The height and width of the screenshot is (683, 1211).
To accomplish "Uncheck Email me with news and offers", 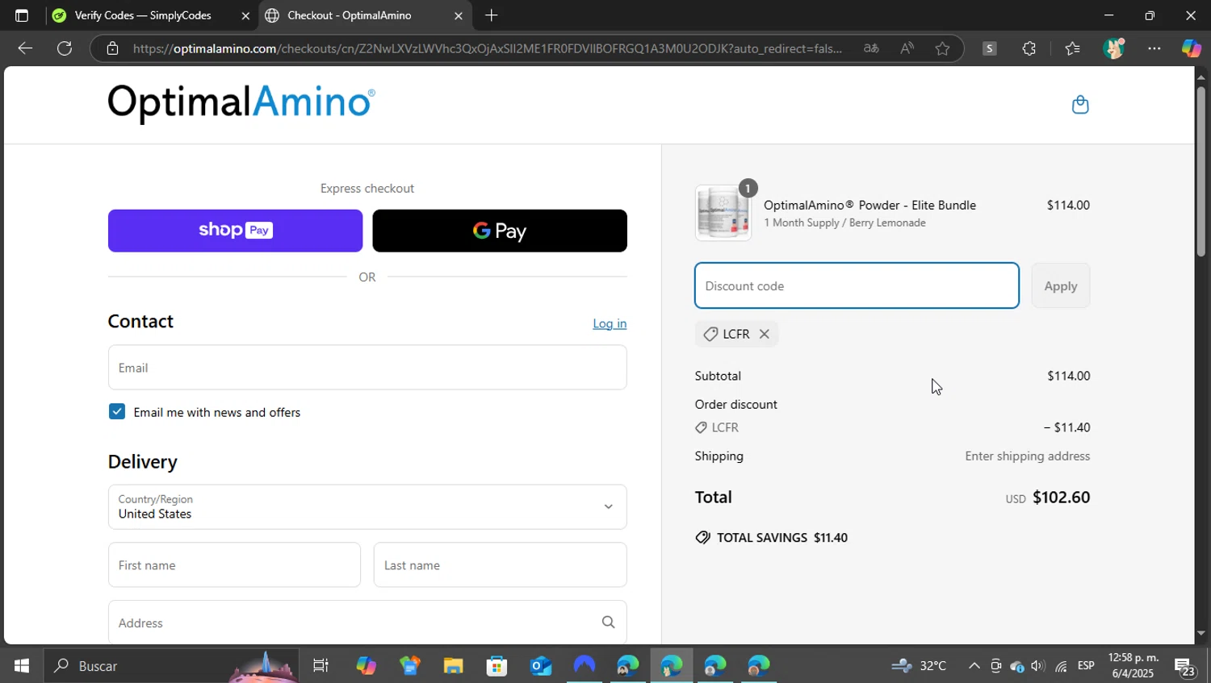I will click(117, 412).
